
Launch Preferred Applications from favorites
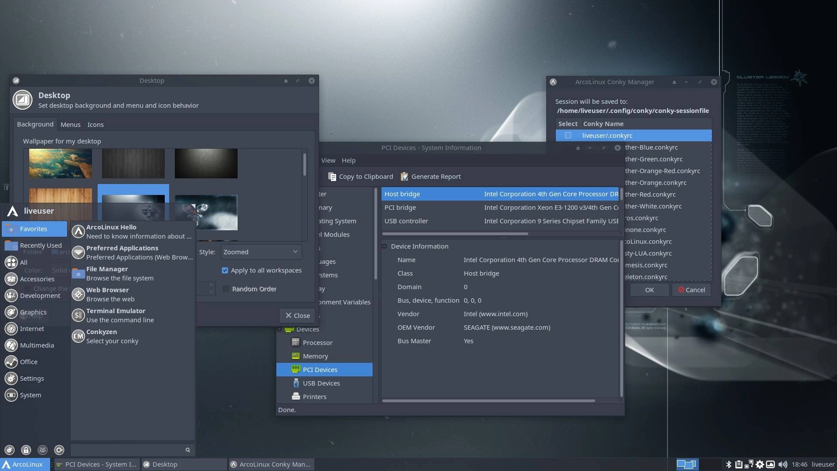[132, 253]
